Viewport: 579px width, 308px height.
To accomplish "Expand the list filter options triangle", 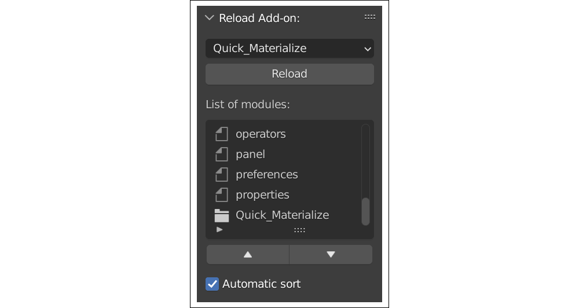I will pos(219,230).
